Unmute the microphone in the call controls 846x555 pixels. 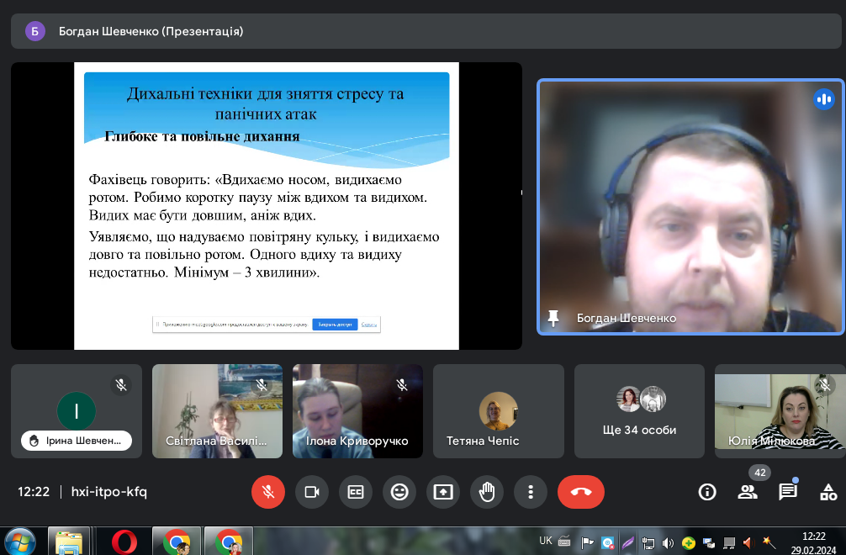point(268,492)
